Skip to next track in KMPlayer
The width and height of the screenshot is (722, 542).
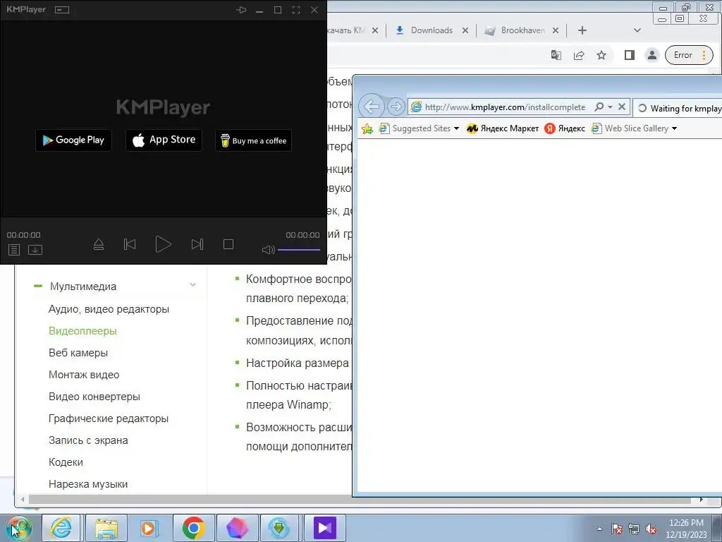coord(197,244)
